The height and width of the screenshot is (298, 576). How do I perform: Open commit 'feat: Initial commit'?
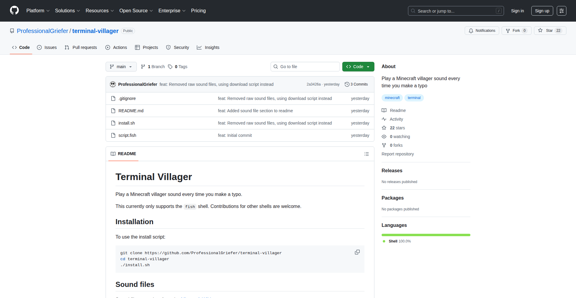(235, 135)
